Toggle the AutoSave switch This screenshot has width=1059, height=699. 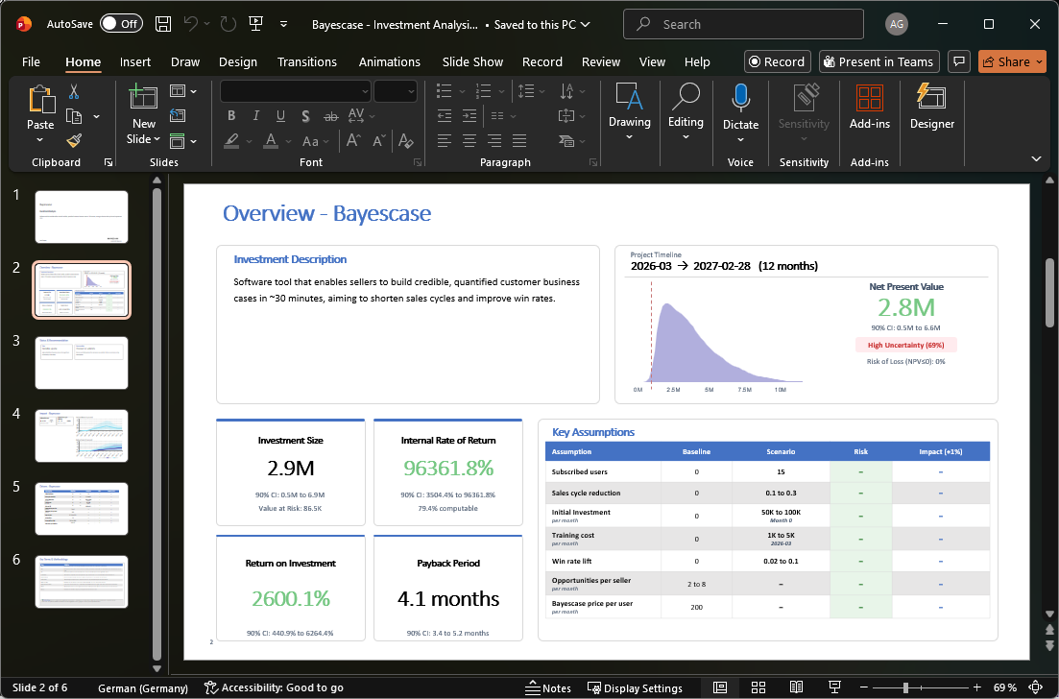click(x=121, y=24)
